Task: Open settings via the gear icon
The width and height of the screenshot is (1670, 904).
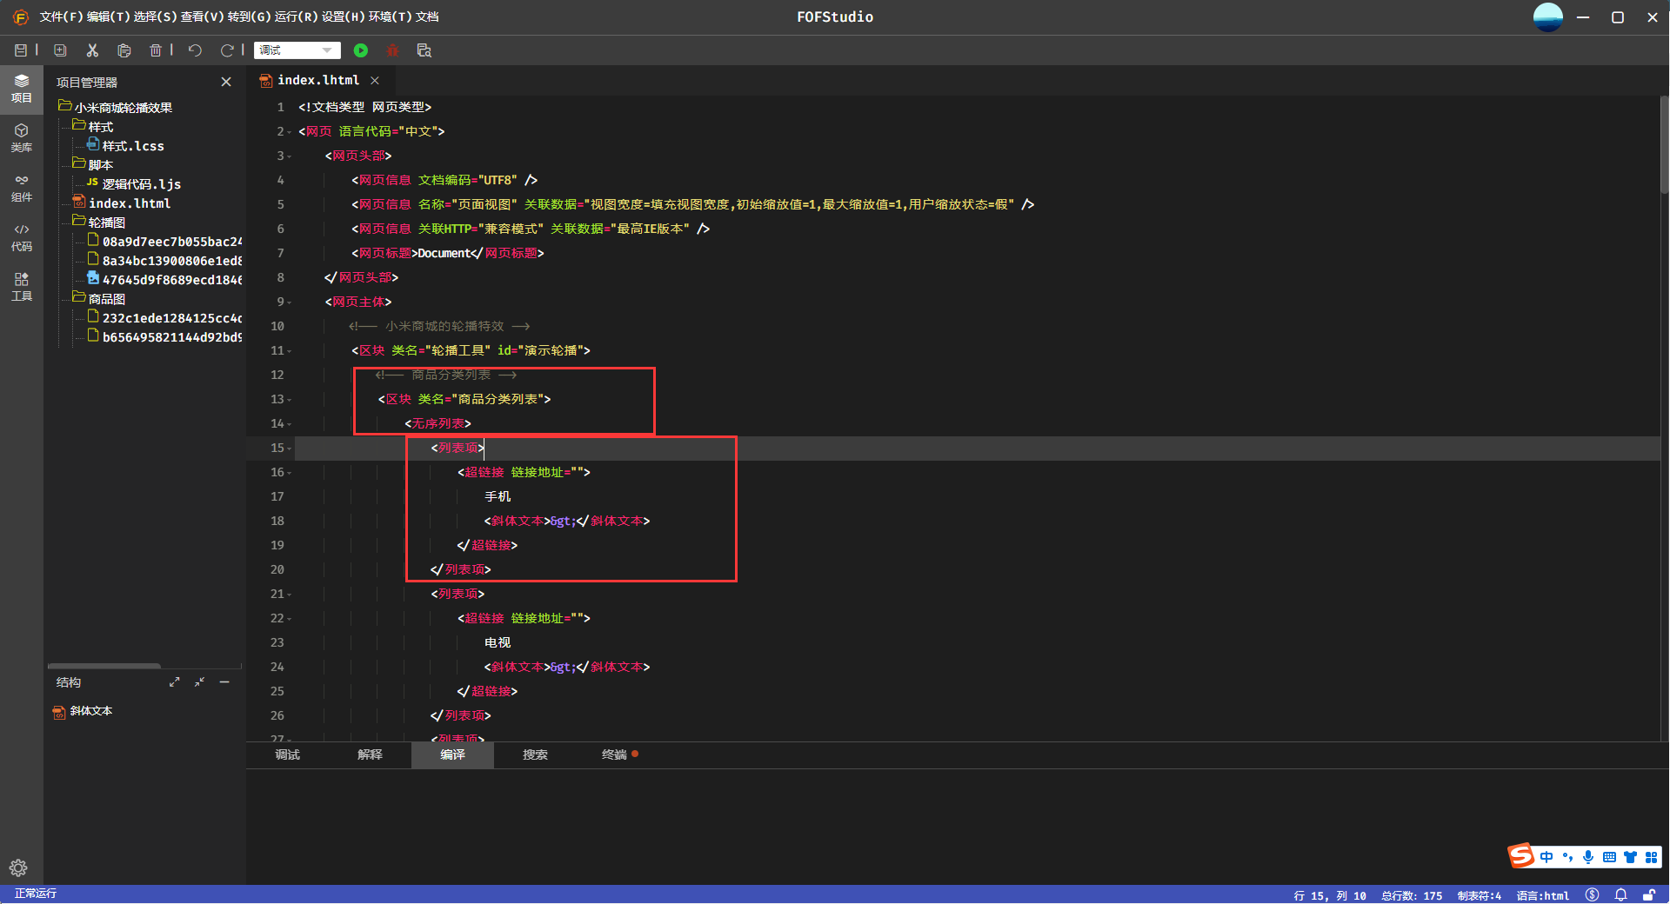Action: [x=18, y=867]
